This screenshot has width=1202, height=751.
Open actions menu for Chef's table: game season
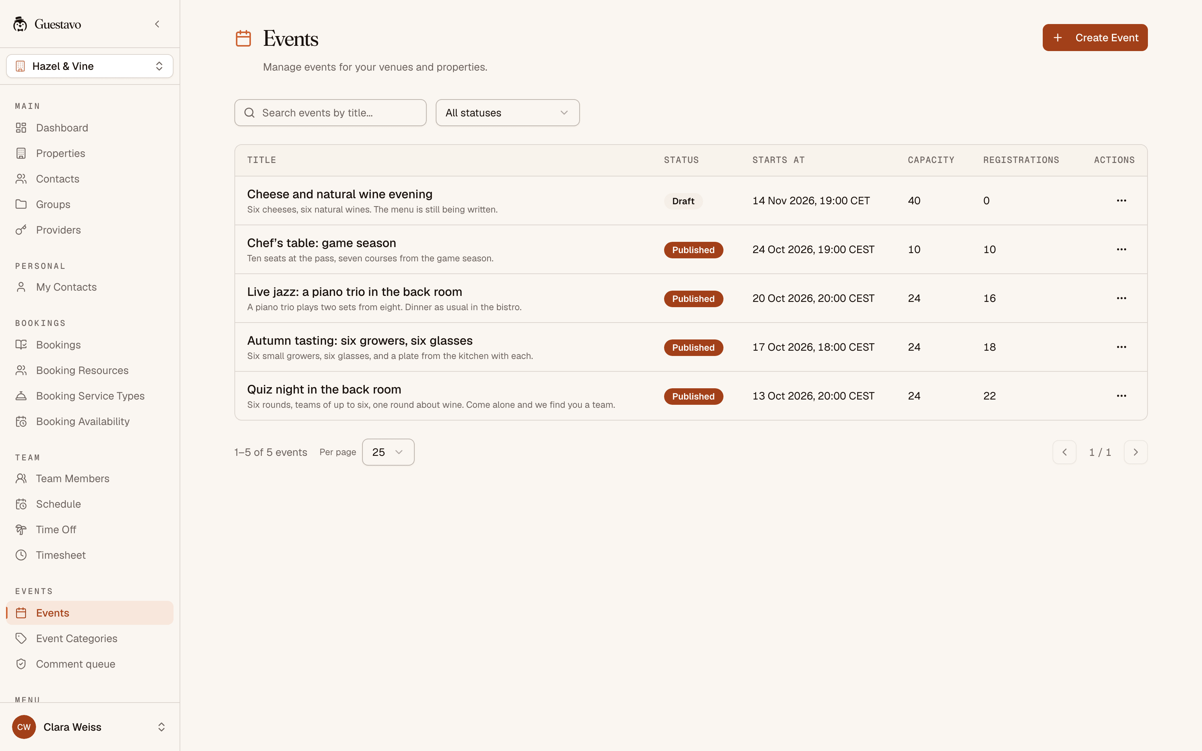pos(1121,249)
